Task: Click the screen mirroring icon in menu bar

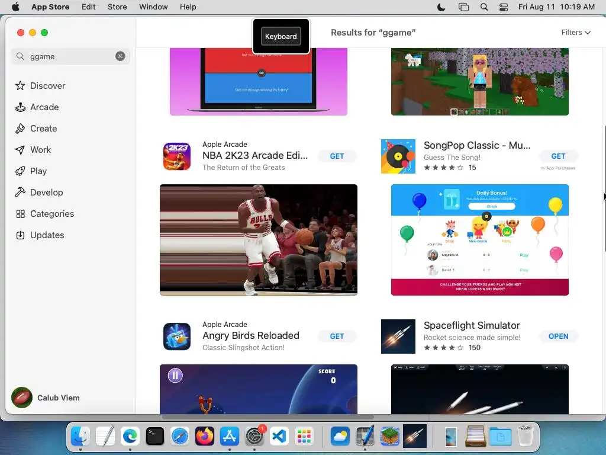Action: (463, 7)
